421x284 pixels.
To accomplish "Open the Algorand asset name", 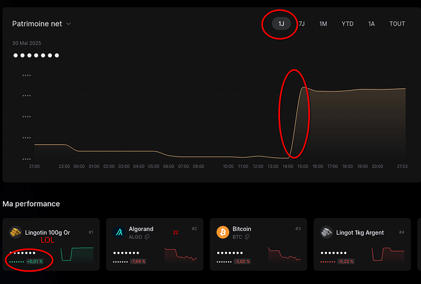I will coord(141,229).
